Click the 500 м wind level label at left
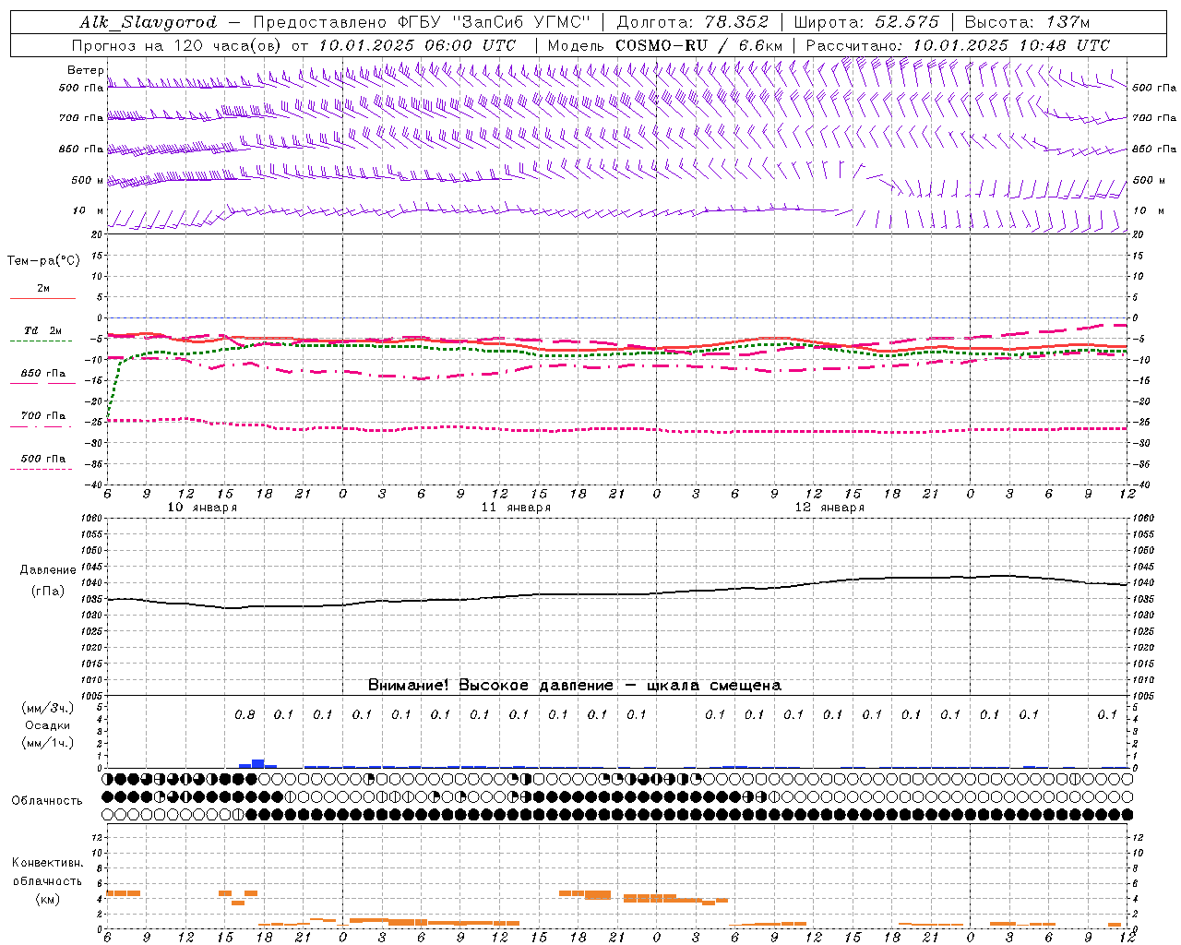 click(x=88, y=180)
